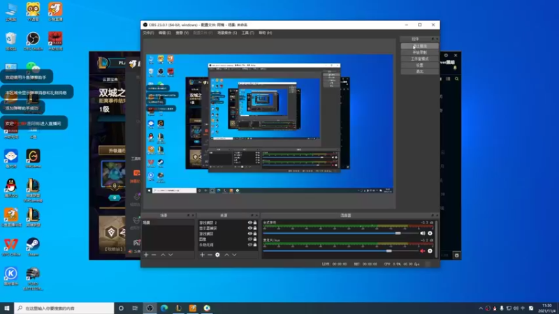Open the YY语音 desktop icon
Screen dimensions: 559x314
coord(33,11)
